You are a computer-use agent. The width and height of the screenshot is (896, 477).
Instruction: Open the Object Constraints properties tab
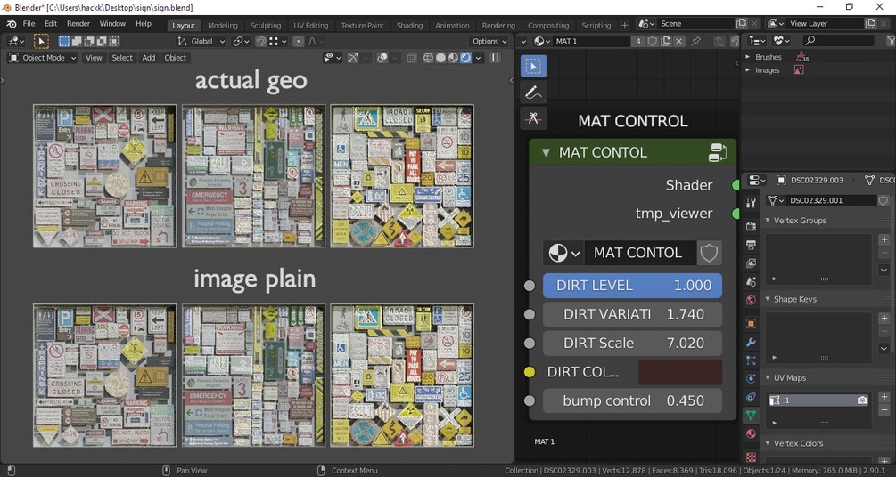pyautogui.click(x=751, y=397)
